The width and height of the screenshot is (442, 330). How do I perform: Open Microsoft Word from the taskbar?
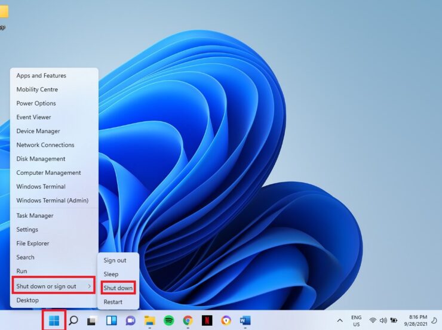(x=245, y=320)
